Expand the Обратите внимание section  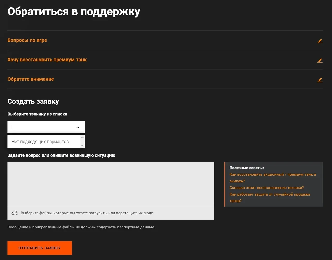(x=31, y=79)
